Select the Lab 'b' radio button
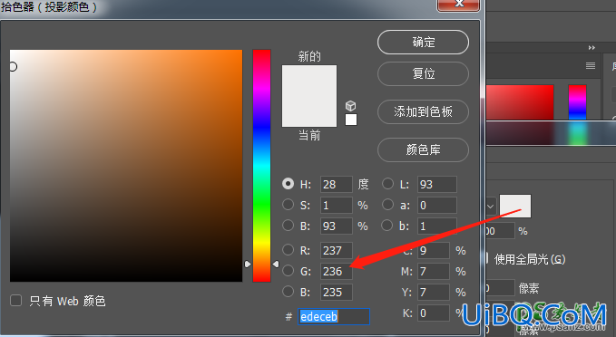 pyautogui.click(x=387, y=226)
